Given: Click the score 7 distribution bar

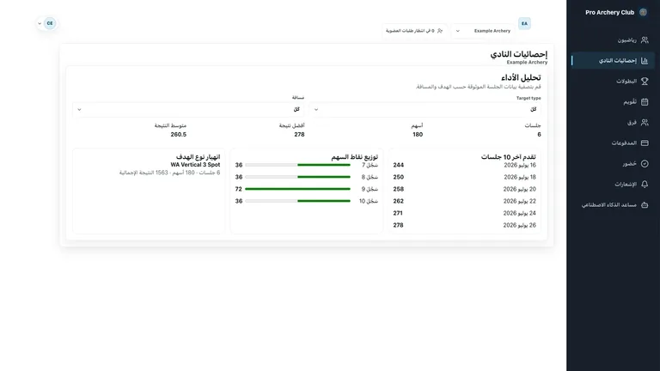Looking at the screenshot, I should coord(297,165).
